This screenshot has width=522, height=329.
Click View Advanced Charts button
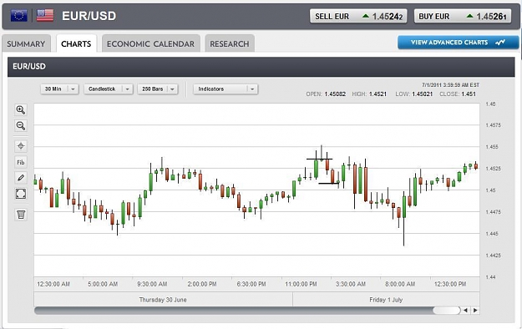458,43
